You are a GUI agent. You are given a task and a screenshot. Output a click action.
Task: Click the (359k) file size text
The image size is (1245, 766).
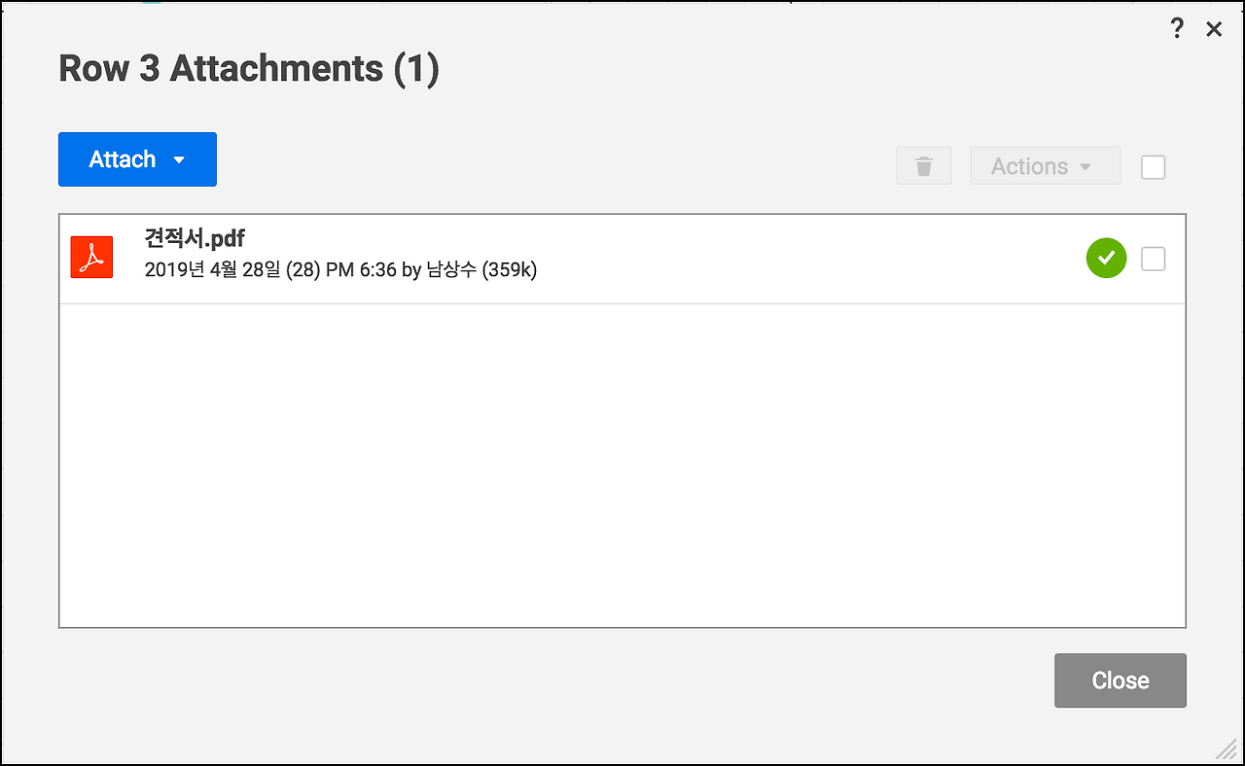[510, 269]
